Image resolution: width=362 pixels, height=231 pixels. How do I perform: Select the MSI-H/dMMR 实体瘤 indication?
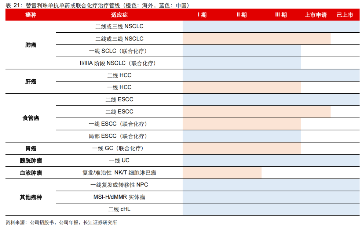(x=119, y=197)
